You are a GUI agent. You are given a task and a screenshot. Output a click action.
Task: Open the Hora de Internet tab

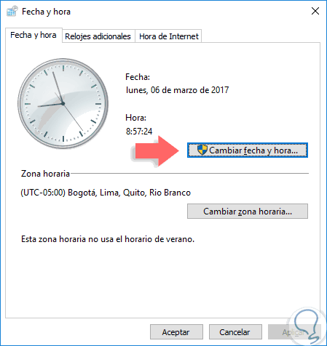[169, 36]
